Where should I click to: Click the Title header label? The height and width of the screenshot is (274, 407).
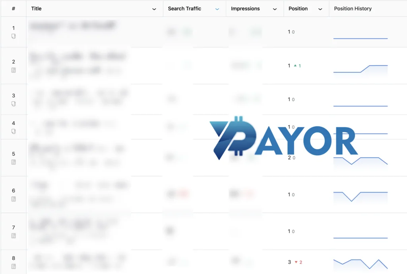(36, 9)
